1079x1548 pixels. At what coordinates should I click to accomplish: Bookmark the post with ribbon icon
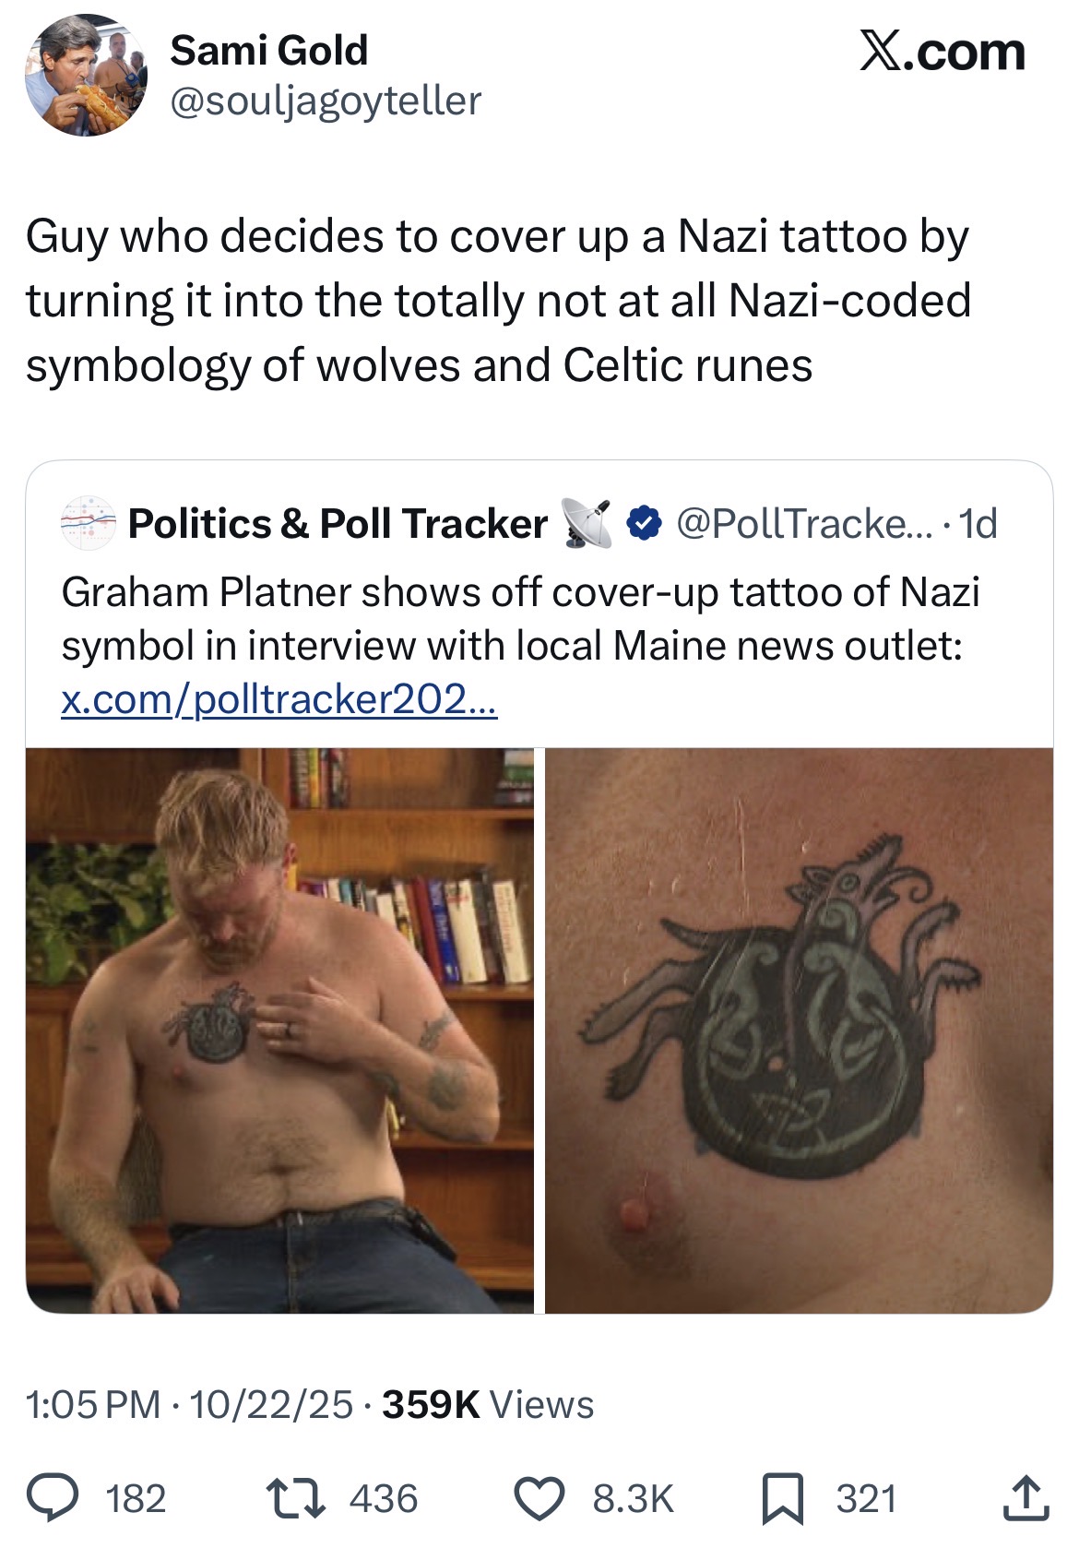[x=782, y=1499]
